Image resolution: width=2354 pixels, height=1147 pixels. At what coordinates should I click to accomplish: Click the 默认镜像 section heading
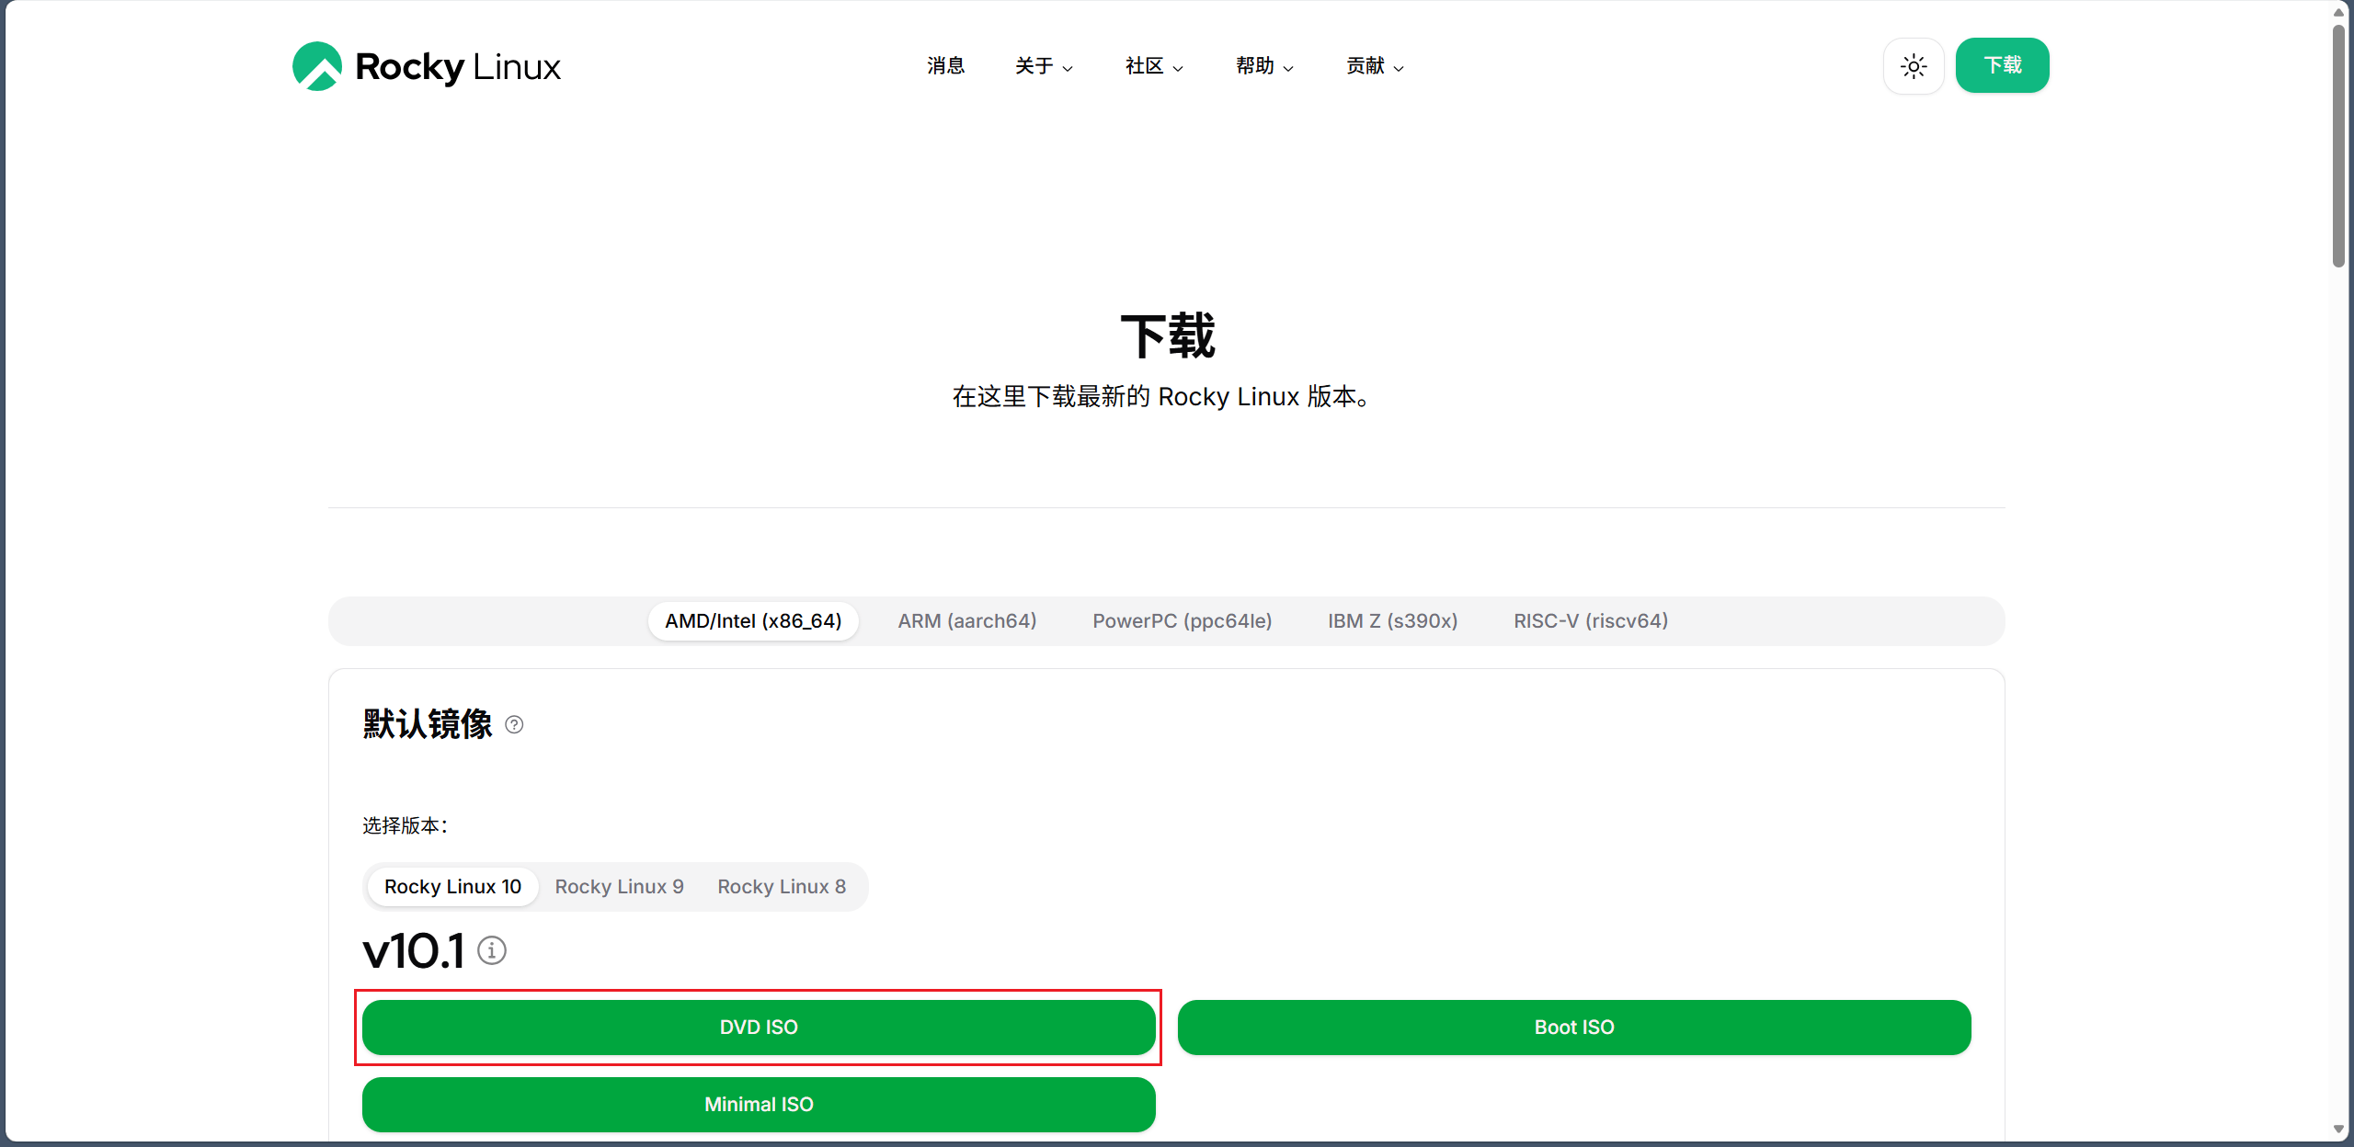pyautogui.click(x=428, y=724)
